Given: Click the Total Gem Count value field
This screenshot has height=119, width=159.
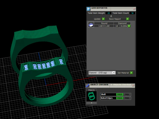Looking at the screenshot, I should click(132, 13).
